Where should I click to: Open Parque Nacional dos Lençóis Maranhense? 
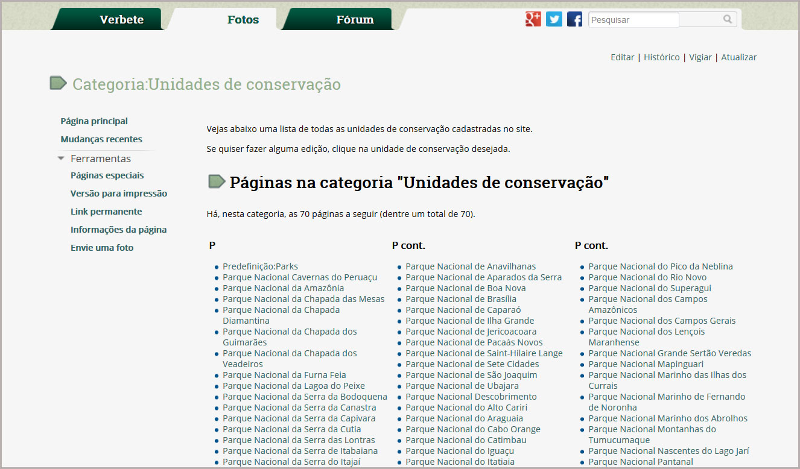pyautogui.click(x=647, y=337)
